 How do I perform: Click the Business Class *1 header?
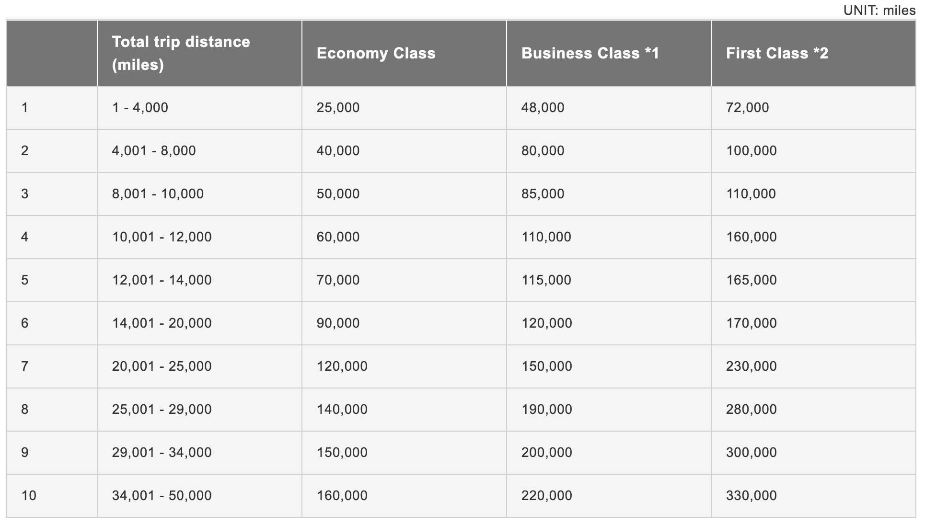pos(609,53)
